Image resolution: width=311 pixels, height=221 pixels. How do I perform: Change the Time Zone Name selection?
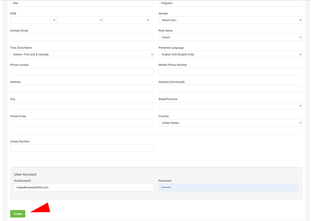pyautogui.click(x=82, y=54)
